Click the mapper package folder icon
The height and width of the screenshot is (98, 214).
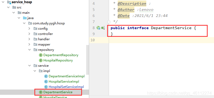point(35,44)
